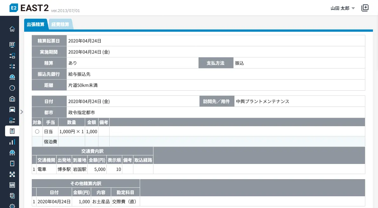Select the calculator icon in sidebar
This screenshot has width=378, height=208.
pos(12,131)
